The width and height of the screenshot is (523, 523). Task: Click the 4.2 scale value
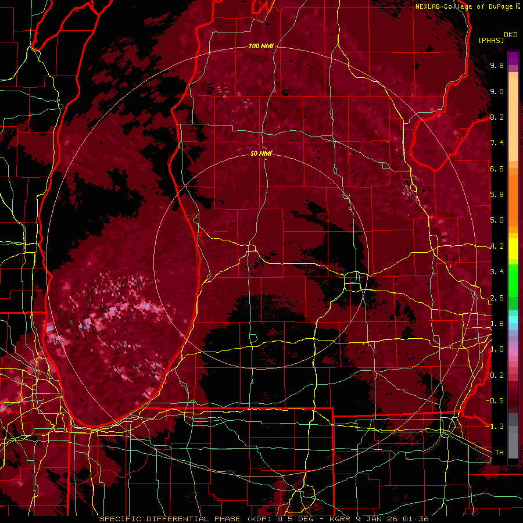[x=497, y=246]
